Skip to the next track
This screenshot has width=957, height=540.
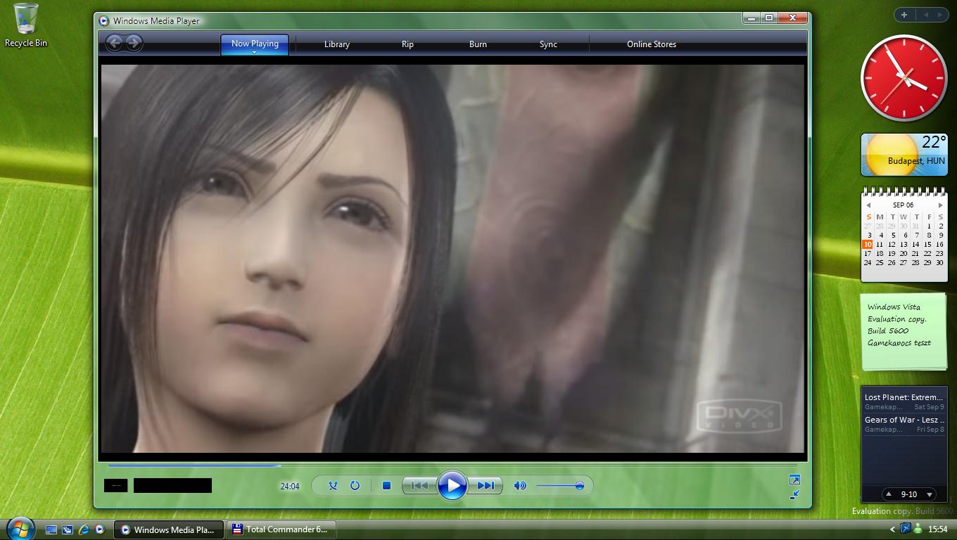coord(485,485)
